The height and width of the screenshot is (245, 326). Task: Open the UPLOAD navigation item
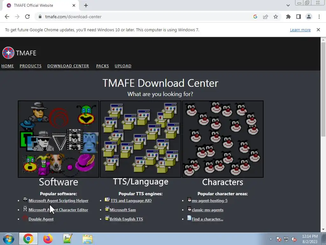click(x=123, y=66)
